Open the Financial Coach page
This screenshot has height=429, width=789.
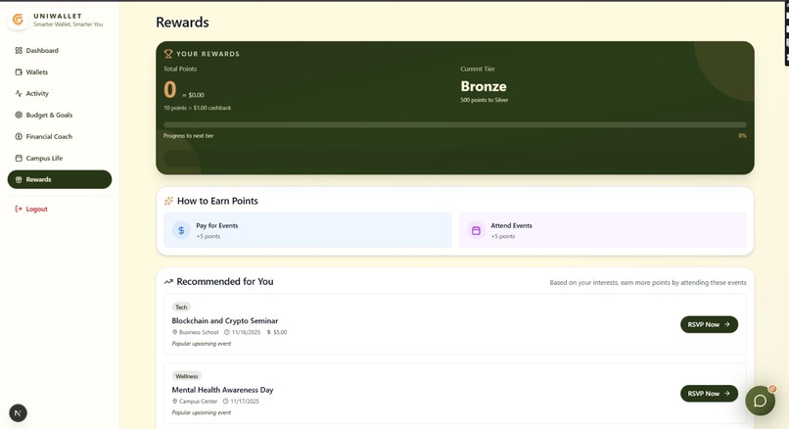(60, 136)
